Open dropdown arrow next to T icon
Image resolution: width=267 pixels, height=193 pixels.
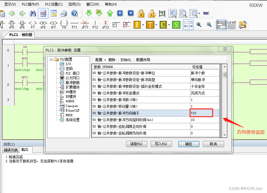click(x=156, y=25)
